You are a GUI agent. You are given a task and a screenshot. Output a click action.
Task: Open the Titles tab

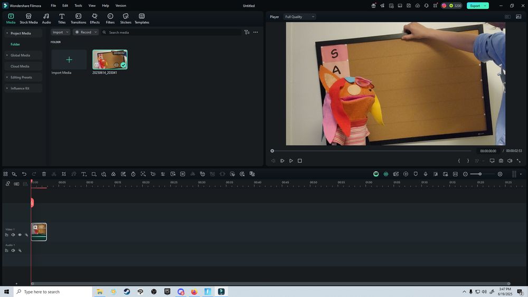(x=62, y=18)
